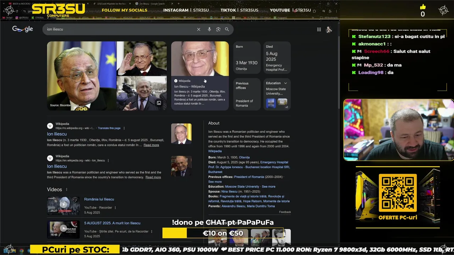The width and height of the screenshot is (454, 255).
Task: Open the waving Iliescu photo
Action: point(142,58)
